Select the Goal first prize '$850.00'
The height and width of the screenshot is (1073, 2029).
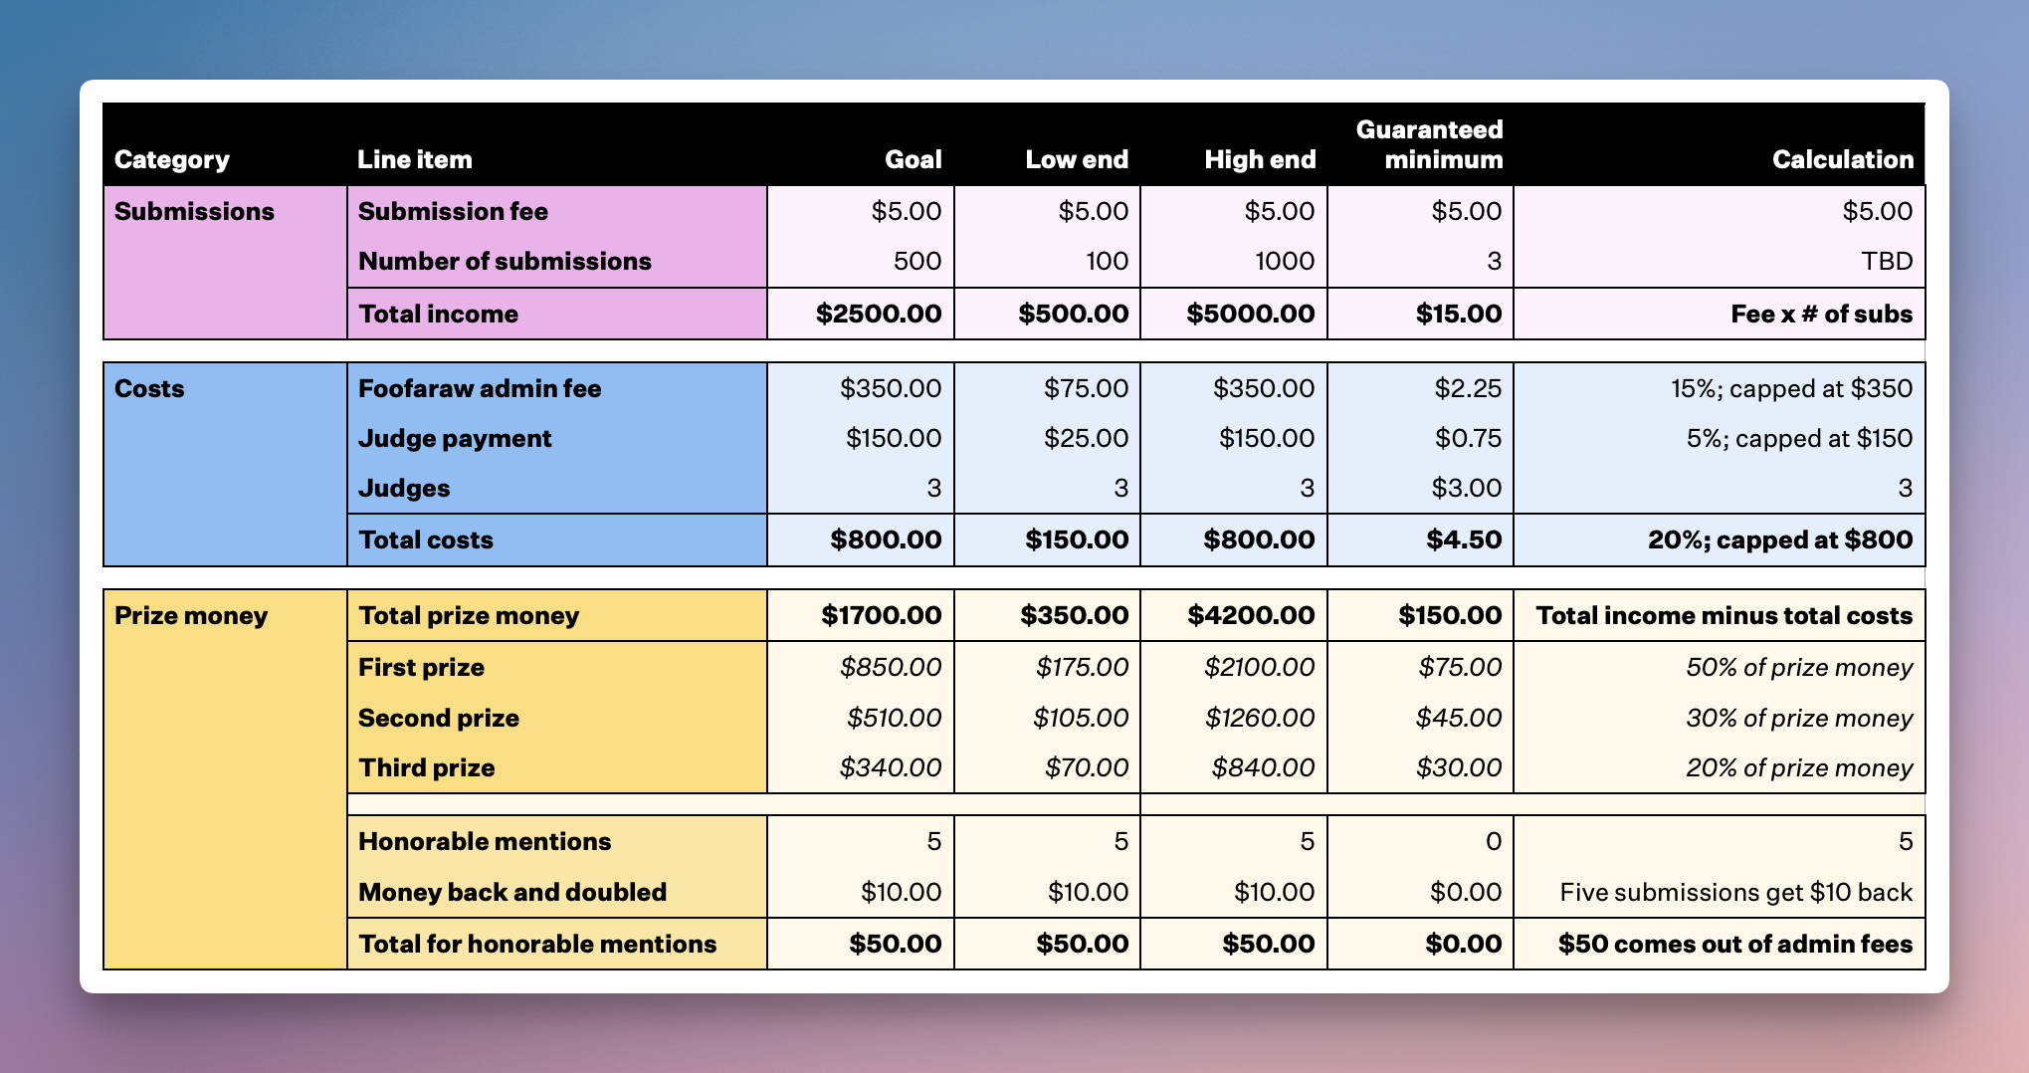tap(891, 667)
